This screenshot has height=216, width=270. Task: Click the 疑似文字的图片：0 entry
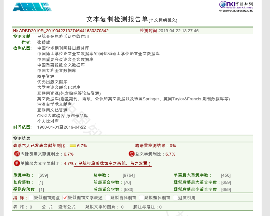(104, 207)
